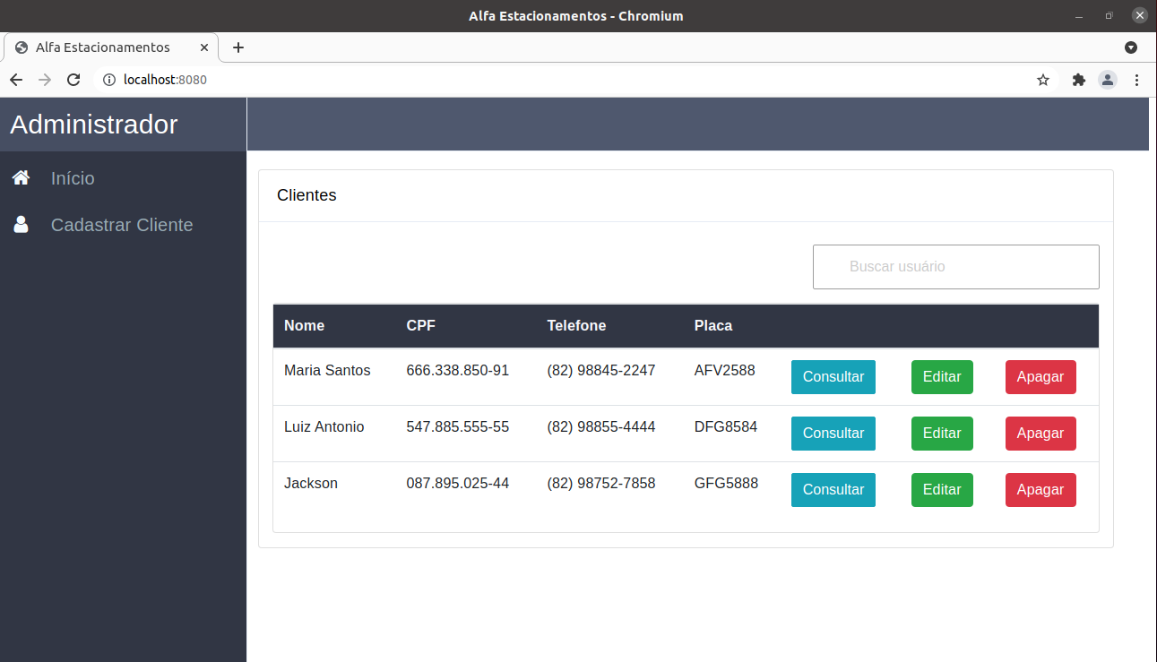Viewport: 1157px width, 662px height.
Task: Open the Chromium three-dot menu
Action: point(1136,80)
